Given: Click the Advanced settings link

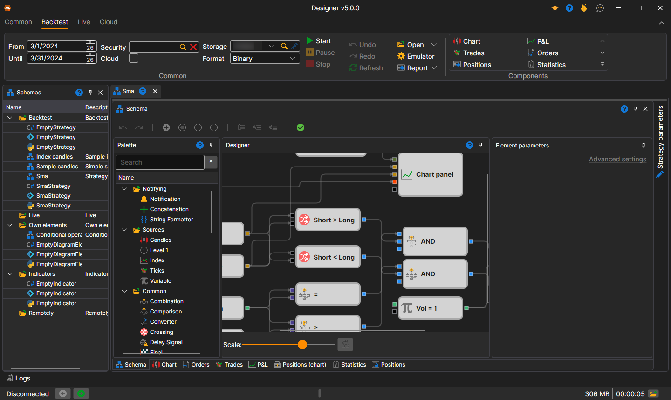Looking at the screenshot, I should click(617, 159).
